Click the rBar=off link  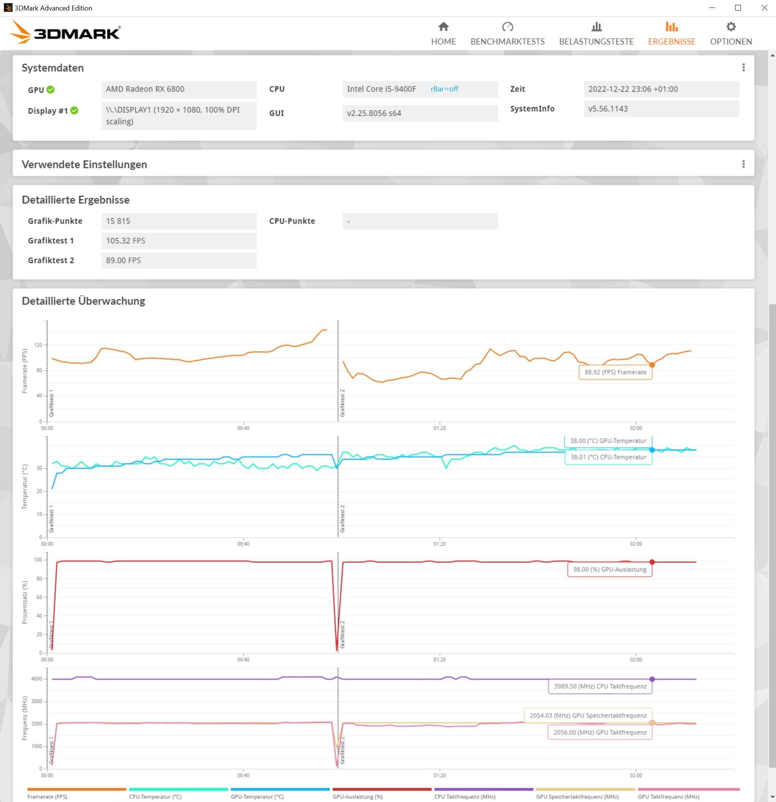444,89
